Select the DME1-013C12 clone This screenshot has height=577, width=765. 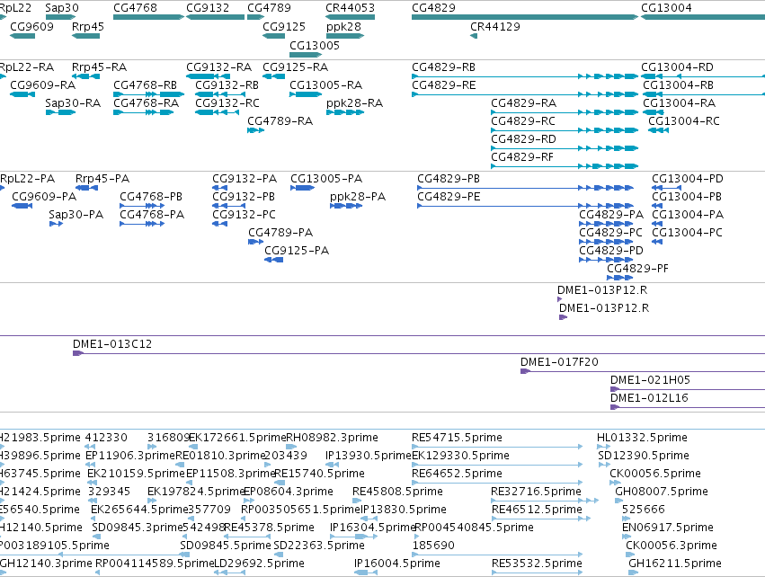pos(419,353)
